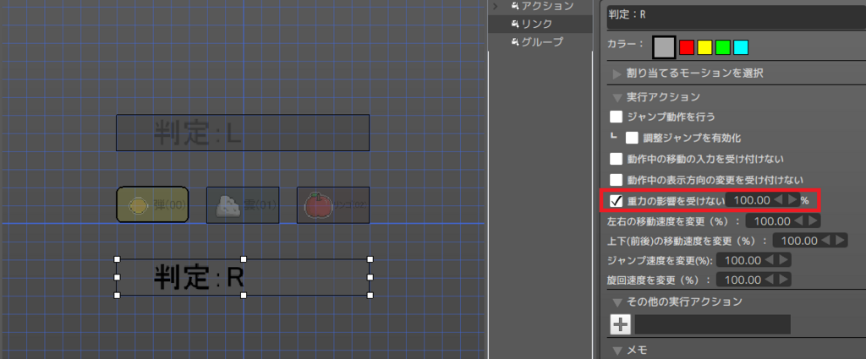This screenshot has height=359, width=866.
Task: Click the right-middle handle of 判定:R
Action: [x=370, y=277]
